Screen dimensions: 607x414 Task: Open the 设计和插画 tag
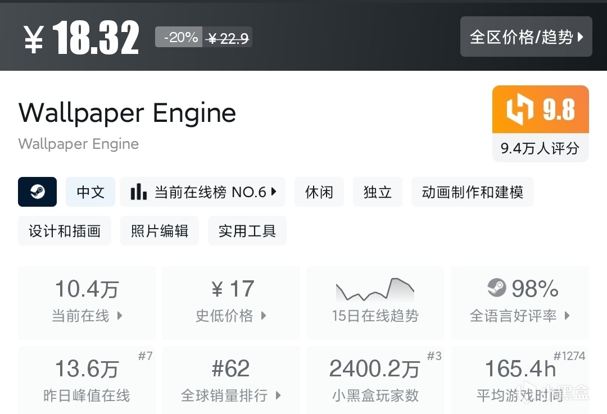(65, 231)
